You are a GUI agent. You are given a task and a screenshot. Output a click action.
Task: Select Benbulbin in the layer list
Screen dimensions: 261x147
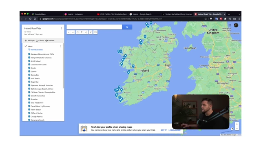35,75
